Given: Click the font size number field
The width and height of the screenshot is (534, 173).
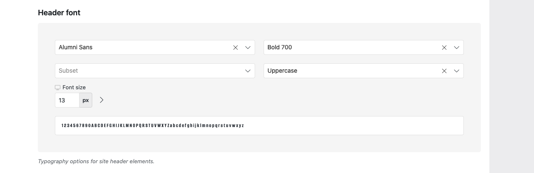Looking at the screenshot, I should pyautogui.click(x=67, y=100).
